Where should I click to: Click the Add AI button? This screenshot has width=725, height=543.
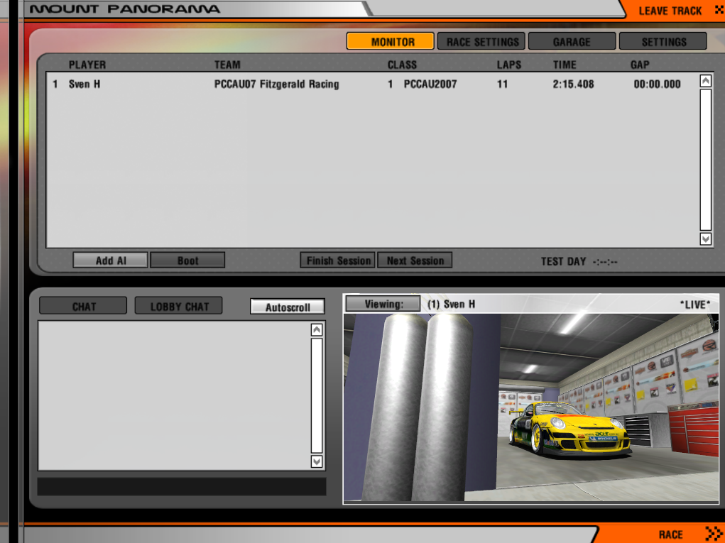[110, 260]
